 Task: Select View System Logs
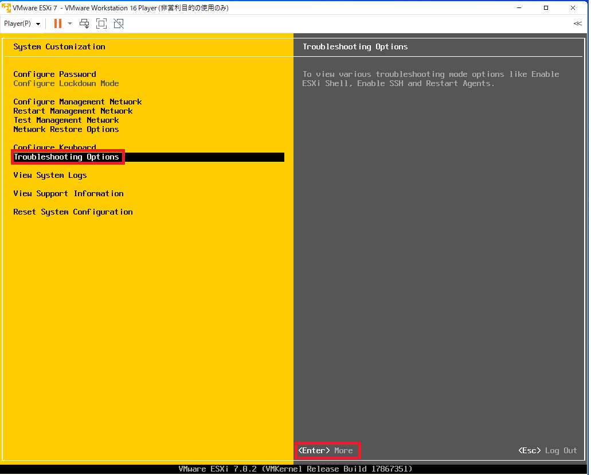pyautogui.click(x=50, y=175)
